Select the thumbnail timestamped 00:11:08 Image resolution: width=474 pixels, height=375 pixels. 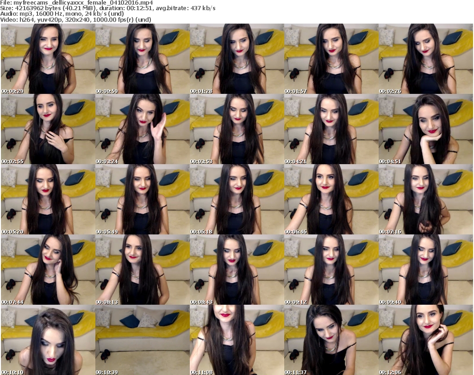coord(237,340)
